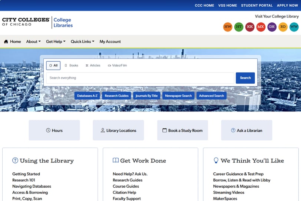The height and width of the screenshot is (201, 301).
Task: Click the Newspaper Search button
Action: (178, 96)
